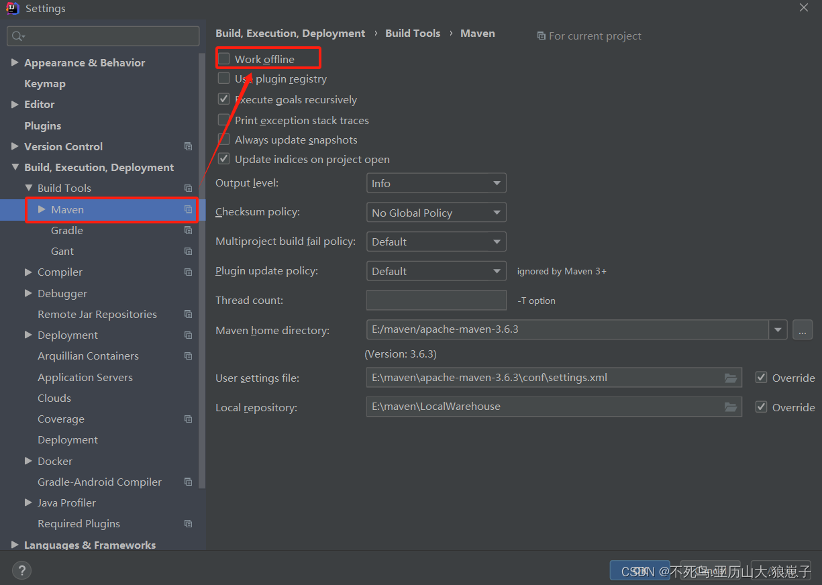Enable the Work offline checkbox
The width and height of the screenshot is (822, 585).
coord(223,58)
